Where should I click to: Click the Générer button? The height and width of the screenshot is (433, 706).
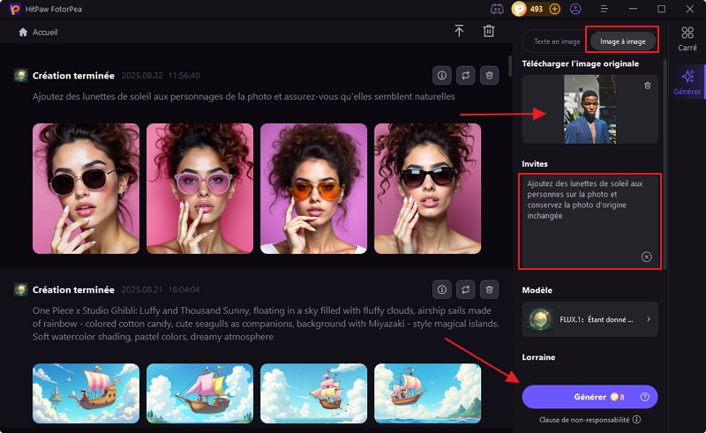tap(590, 397)
